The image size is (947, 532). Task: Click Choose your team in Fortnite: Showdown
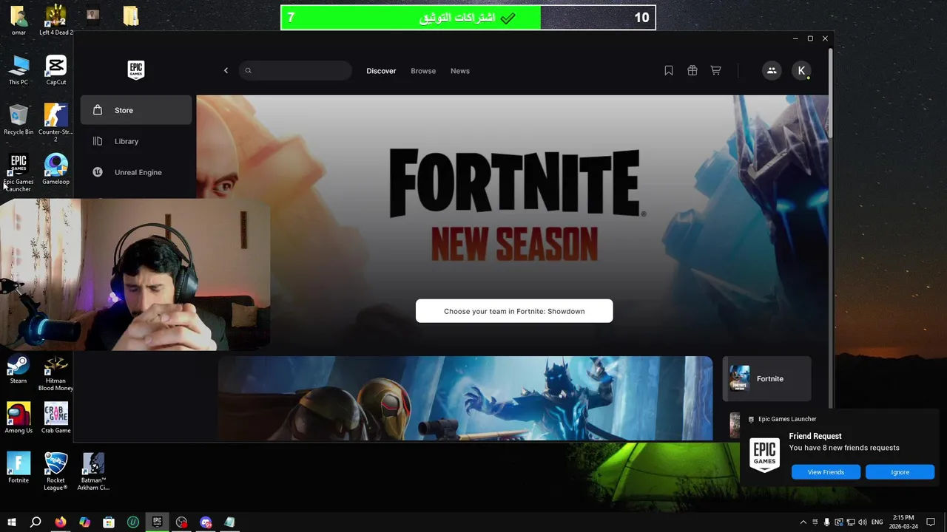(x=514, y=311)
